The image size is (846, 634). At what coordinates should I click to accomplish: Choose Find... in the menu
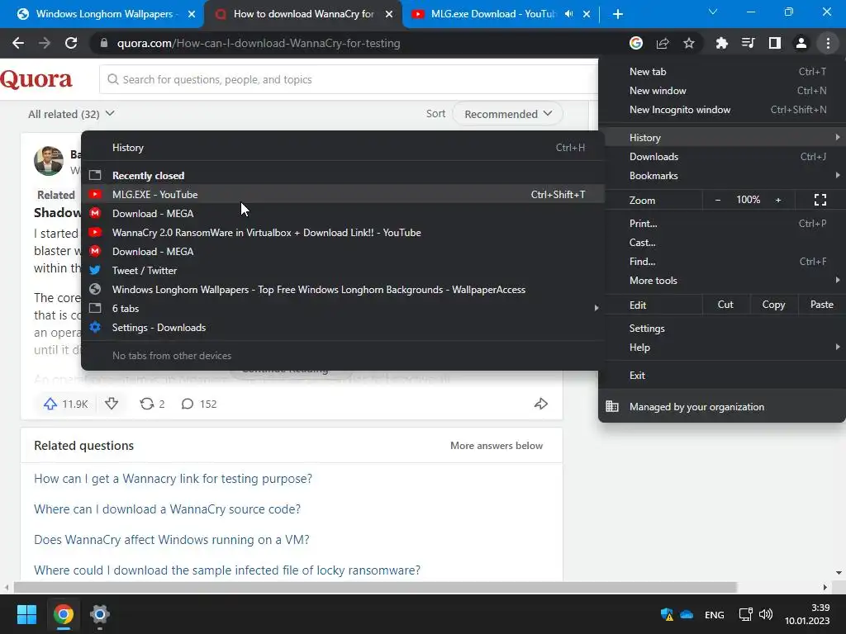722,262
